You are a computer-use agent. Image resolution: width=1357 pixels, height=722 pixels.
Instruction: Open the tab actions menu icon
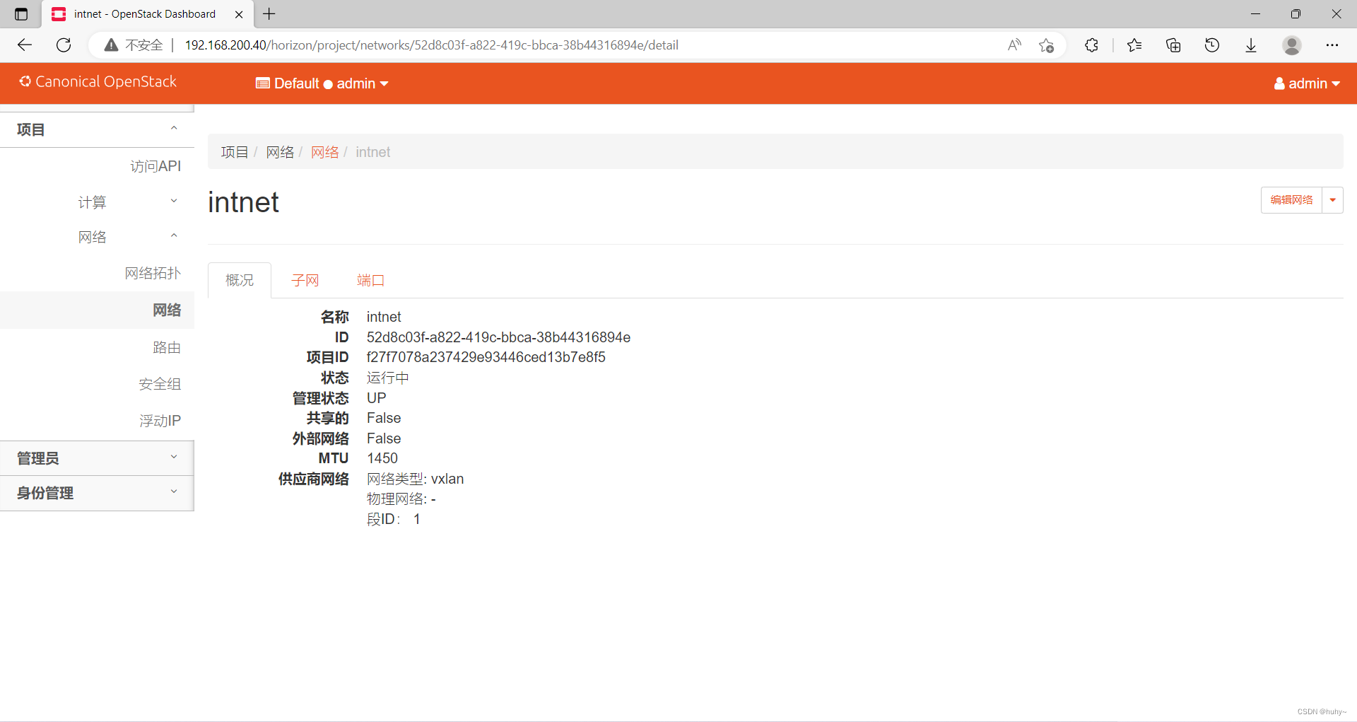pyautogui.click(x=21, y=14)
